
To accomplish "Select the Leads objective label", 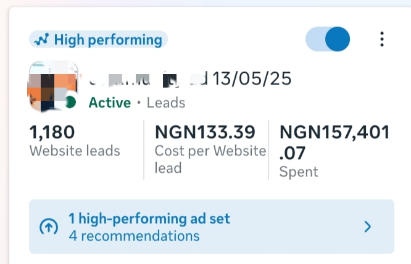I will point(166,102).
